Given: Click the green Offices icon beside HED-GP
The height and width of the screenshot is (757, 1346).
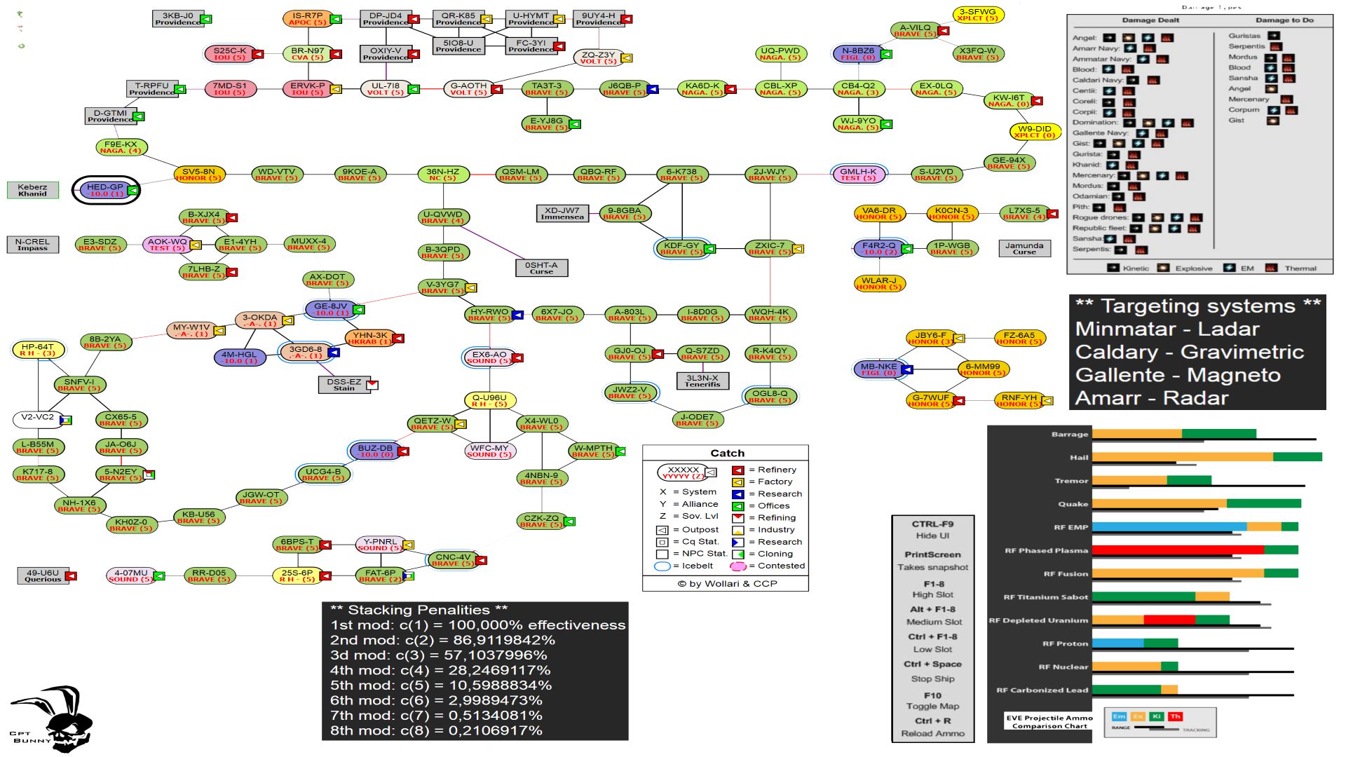Looking at the screenshot, I should pyautogui.click(x=132, y=191).
